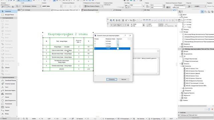Select the Указатель arrow tool
Image resolution: width=214 pixels, height=120 pixels.
coord(8,11)
